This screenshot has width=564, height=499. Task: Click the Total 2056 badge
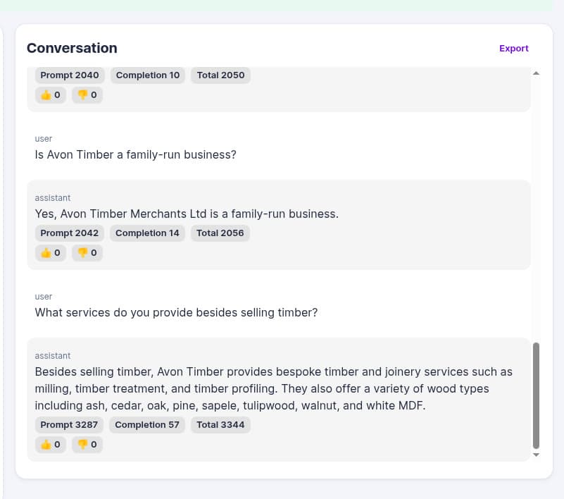point(220,233)
